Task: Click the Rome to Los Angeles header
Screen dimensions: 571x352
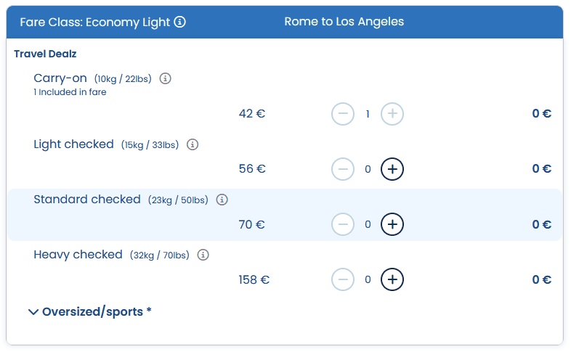Action: [x=344, y=22]
